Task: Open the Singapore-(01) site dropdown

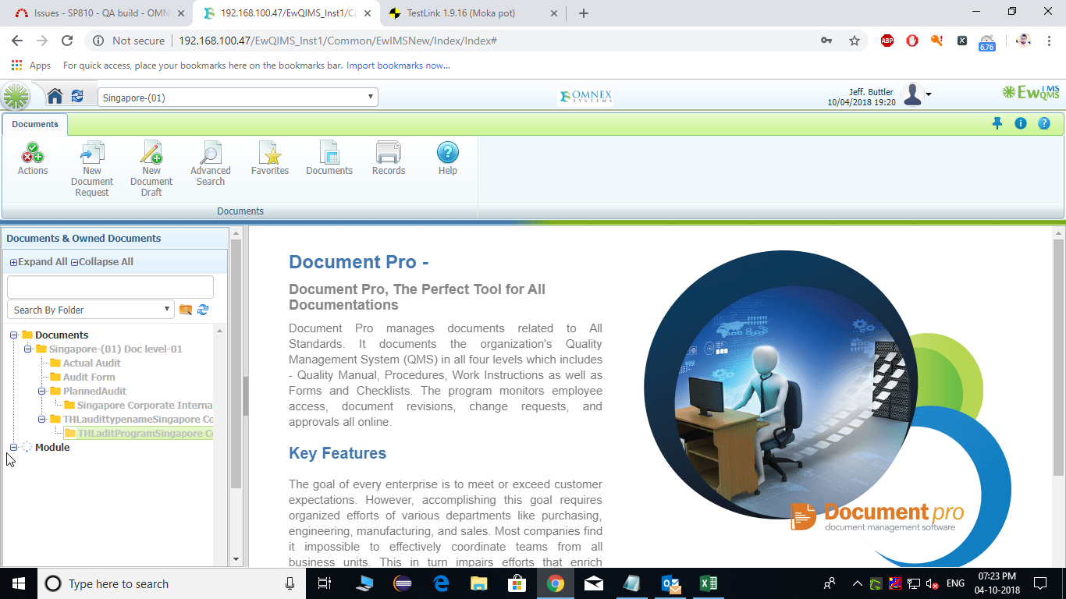Action: (x=238, y=97)
